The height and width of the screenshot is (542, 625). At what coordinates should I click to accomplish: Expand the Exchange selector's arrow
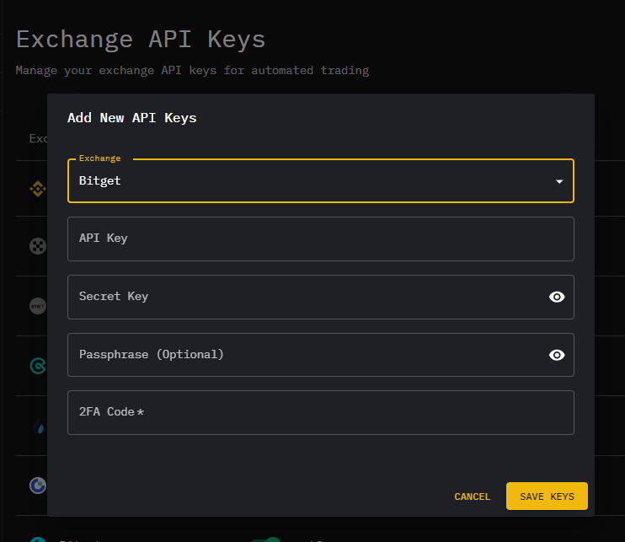[559, 181]
